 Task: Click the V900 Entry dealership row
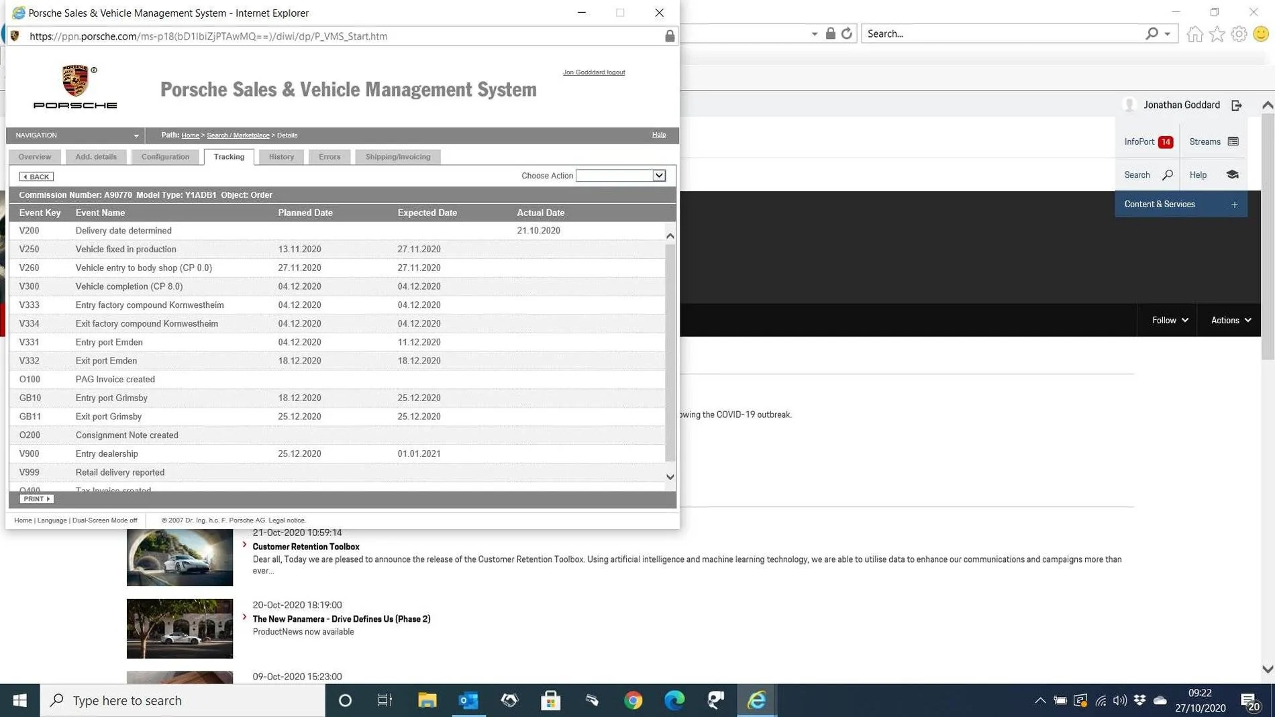click(x=337, y=454)
